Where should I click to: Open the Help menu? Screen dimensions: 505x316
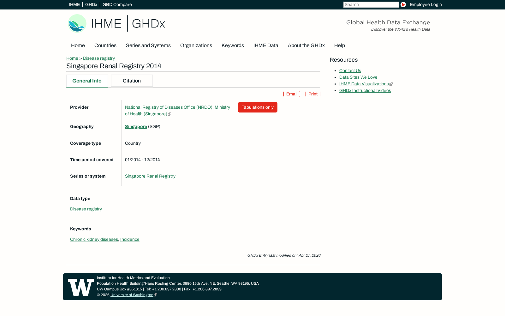click(x=340, y=46)
